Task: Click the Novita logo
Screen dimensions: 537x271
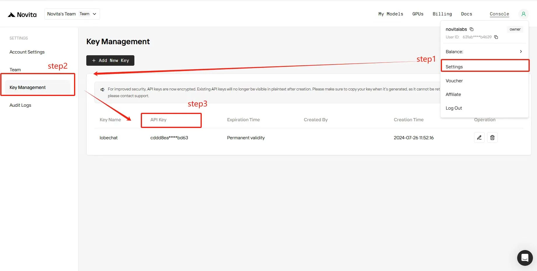Action: (x=22, y=15)
